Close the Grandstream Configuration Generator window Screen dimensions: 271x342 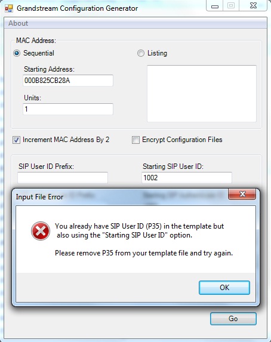253,6
